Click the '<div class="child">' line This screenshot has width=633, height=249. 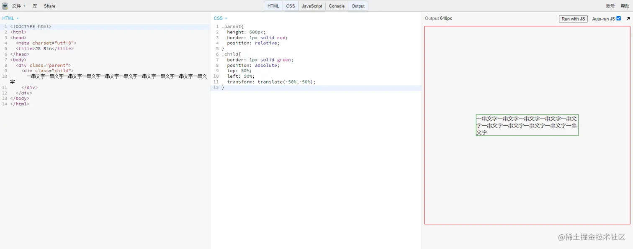pos(48,71)
